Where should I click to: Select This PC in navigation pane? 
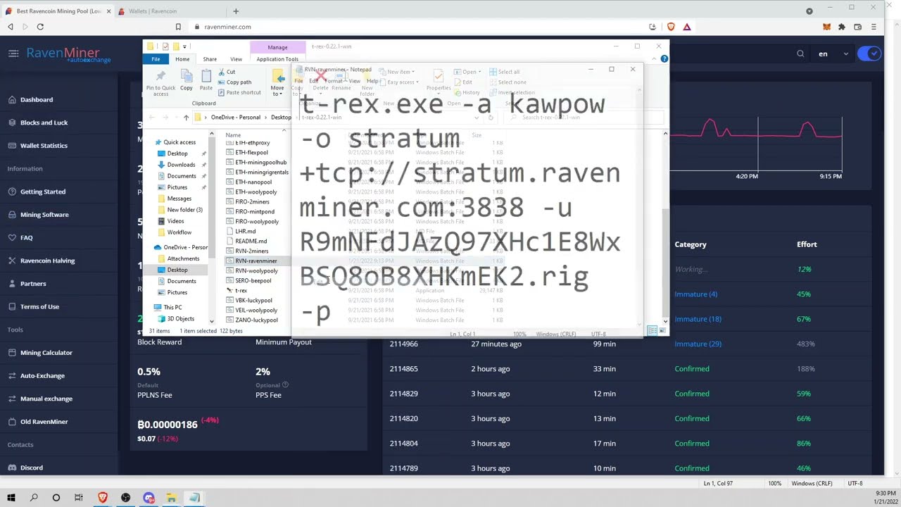point(172,308)
